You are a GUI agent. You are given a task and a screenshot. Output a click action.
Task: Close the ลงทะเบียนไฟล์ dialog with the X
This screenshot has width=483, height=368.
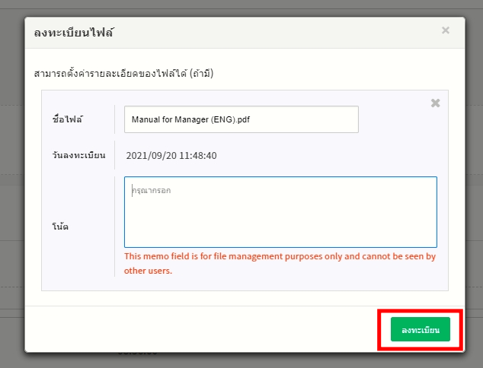[445, 30]
